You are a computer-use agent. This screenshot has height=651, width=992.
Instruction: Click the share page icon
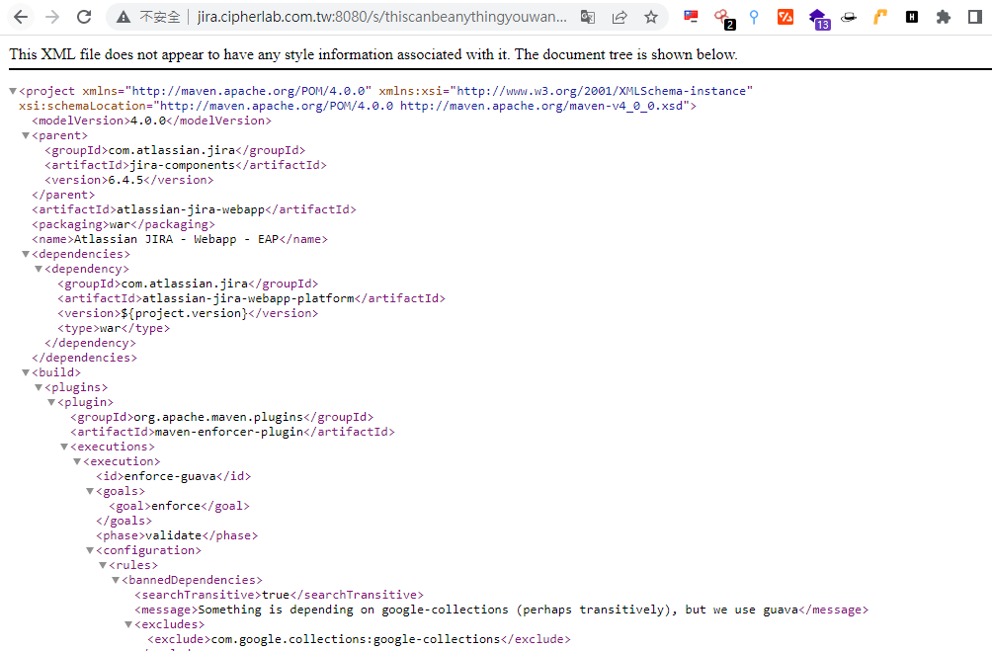click(x=620, y=17)
